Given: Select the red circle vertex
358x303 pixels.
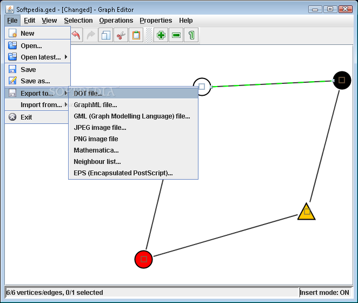Looking at the screenshot, I should pyautogui.click(x=144, y=259).
